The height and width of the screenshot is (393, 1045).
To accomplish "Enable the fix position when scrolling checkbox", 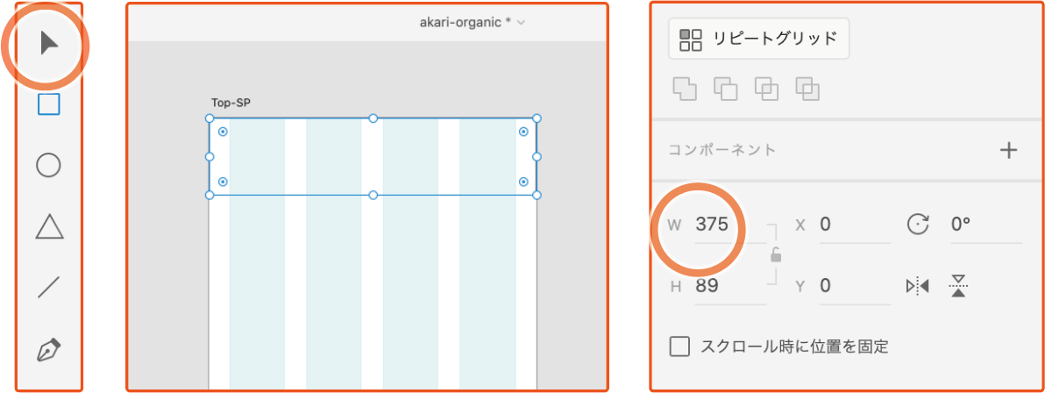I will [679, 346].
